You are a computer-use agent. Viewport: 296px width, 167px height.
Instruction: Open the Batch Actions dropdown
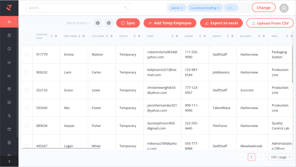(78, 23)
